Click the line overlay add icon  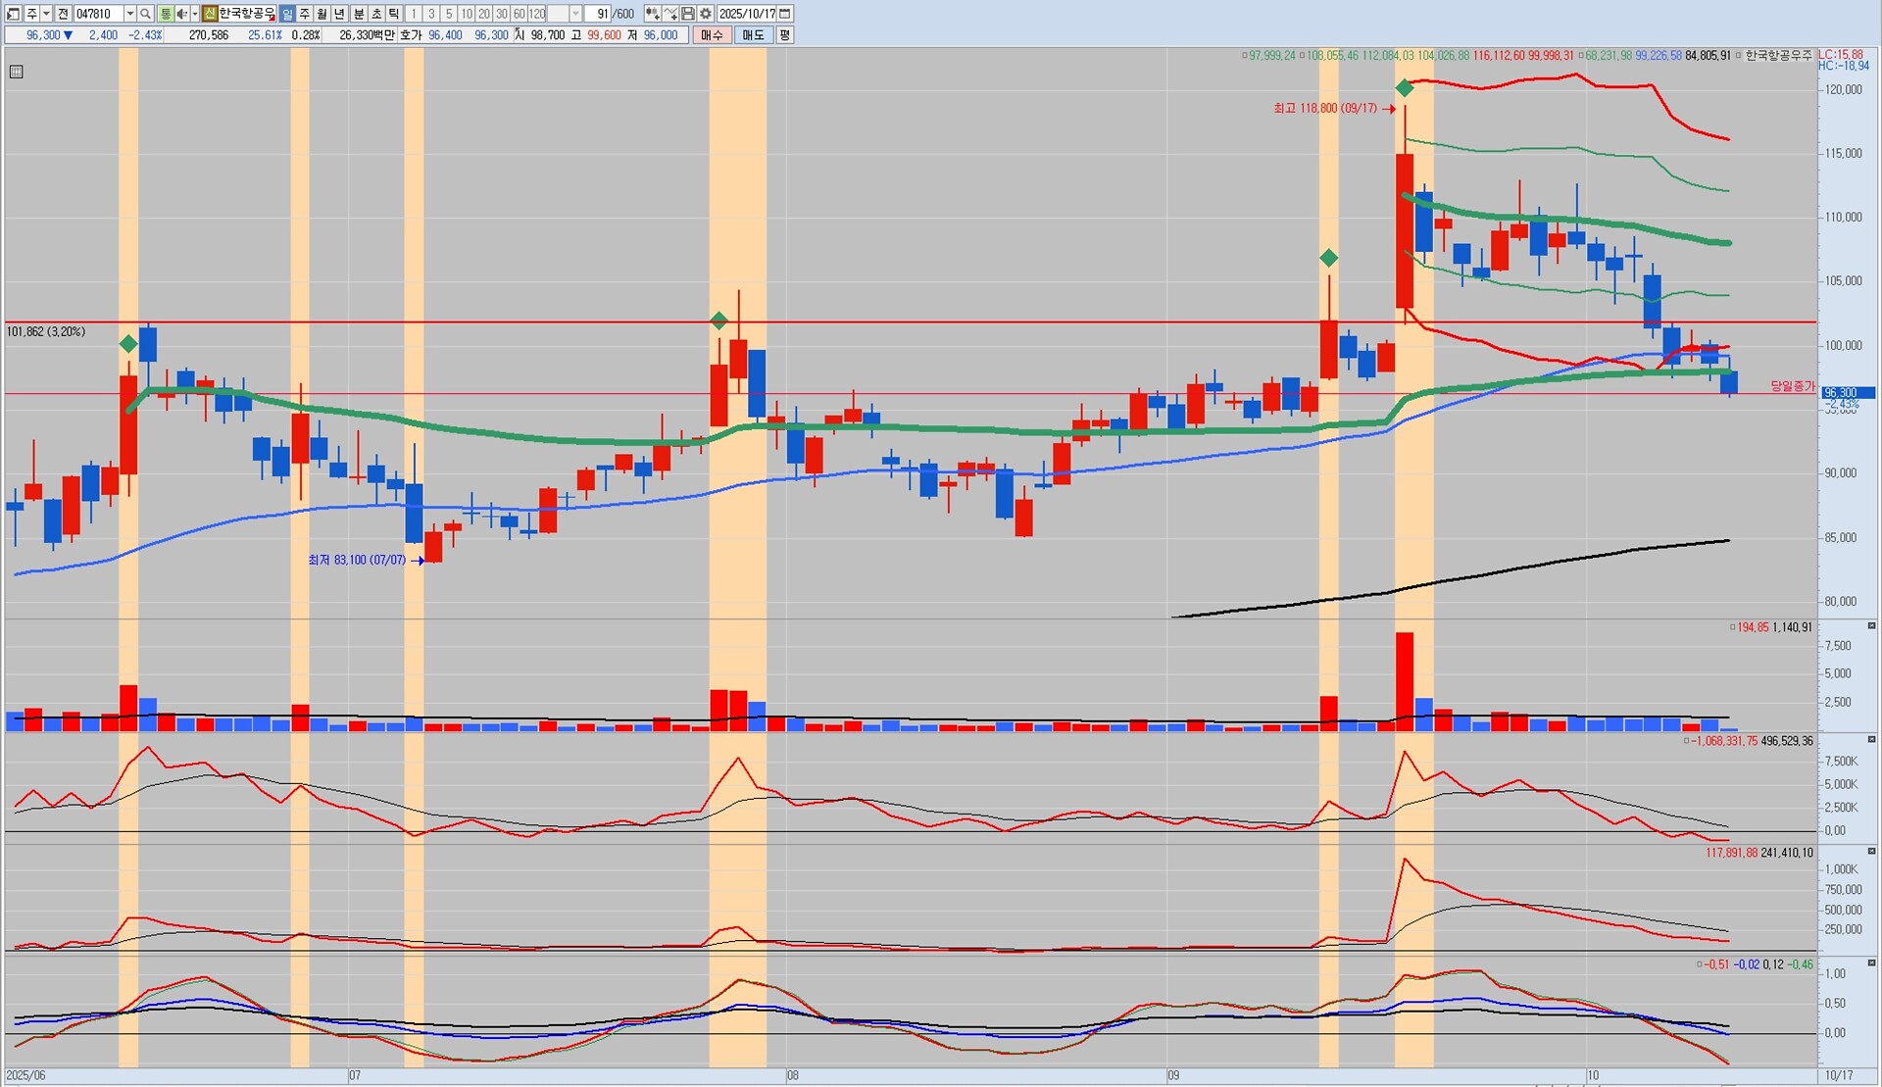coord(670,14)
